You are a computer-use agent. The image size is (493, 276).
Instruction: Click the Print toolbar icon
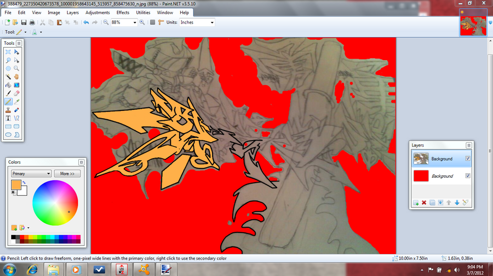(x=32, y=22)
